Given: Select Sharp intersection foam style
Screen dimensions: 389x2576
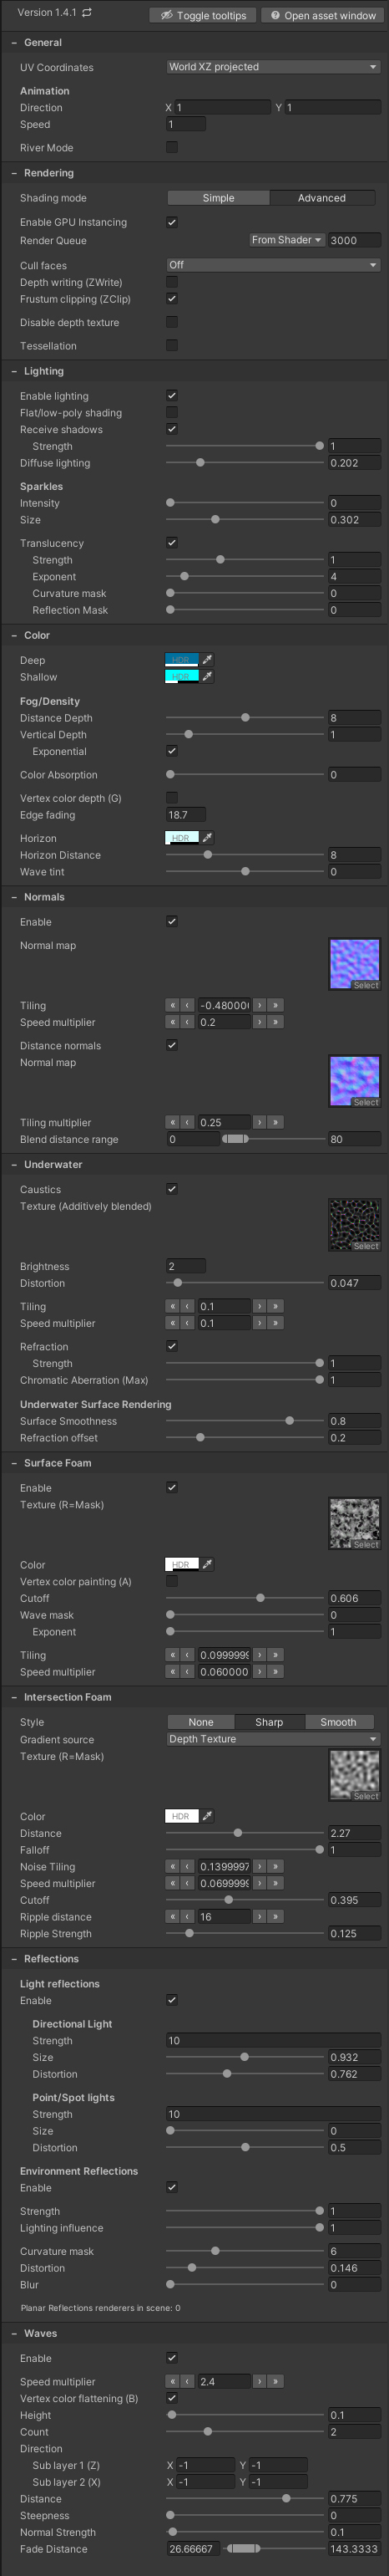Looking at the screenshot, I should pyautogui.click(x=270, y=1722).
